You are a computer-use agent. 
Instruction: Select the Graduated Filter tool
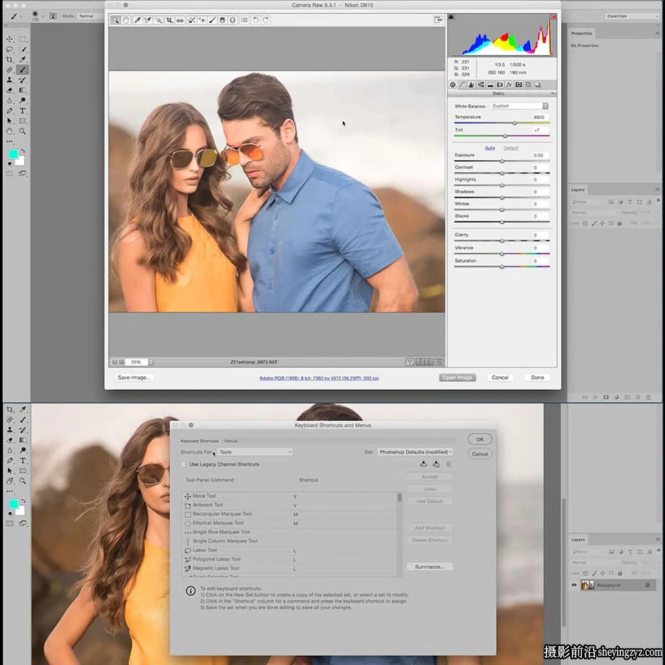pyautogui.click(x=222, y=20)
